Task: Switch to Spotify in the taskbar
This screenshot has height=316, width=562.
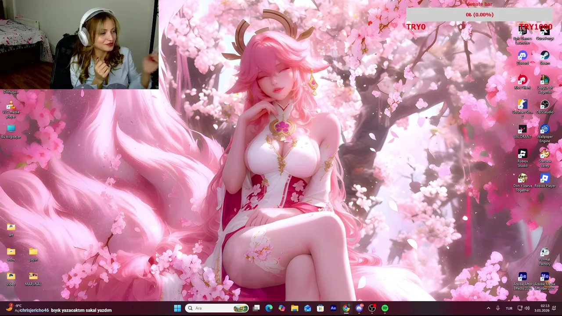Action: click(x=385, y=308)
